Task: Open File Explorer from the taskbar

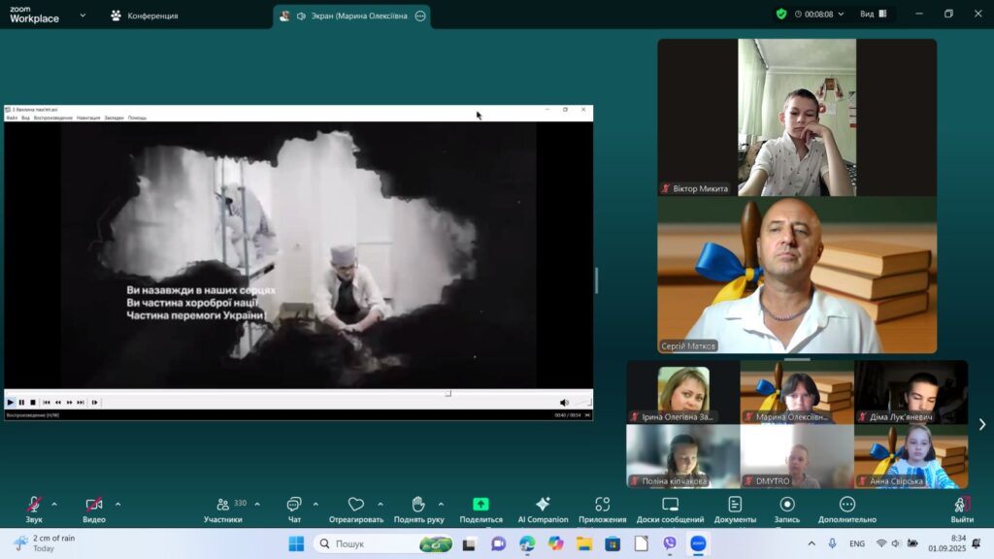Action: (x=583, y=543)
